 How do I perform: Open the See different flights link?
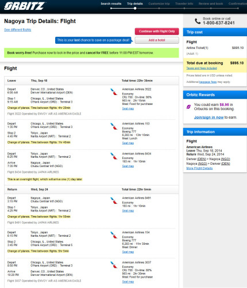(18, 30)
